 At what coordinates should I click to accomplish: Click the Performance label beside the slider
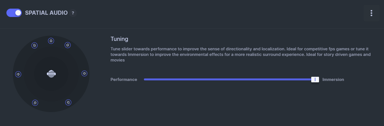124,80
